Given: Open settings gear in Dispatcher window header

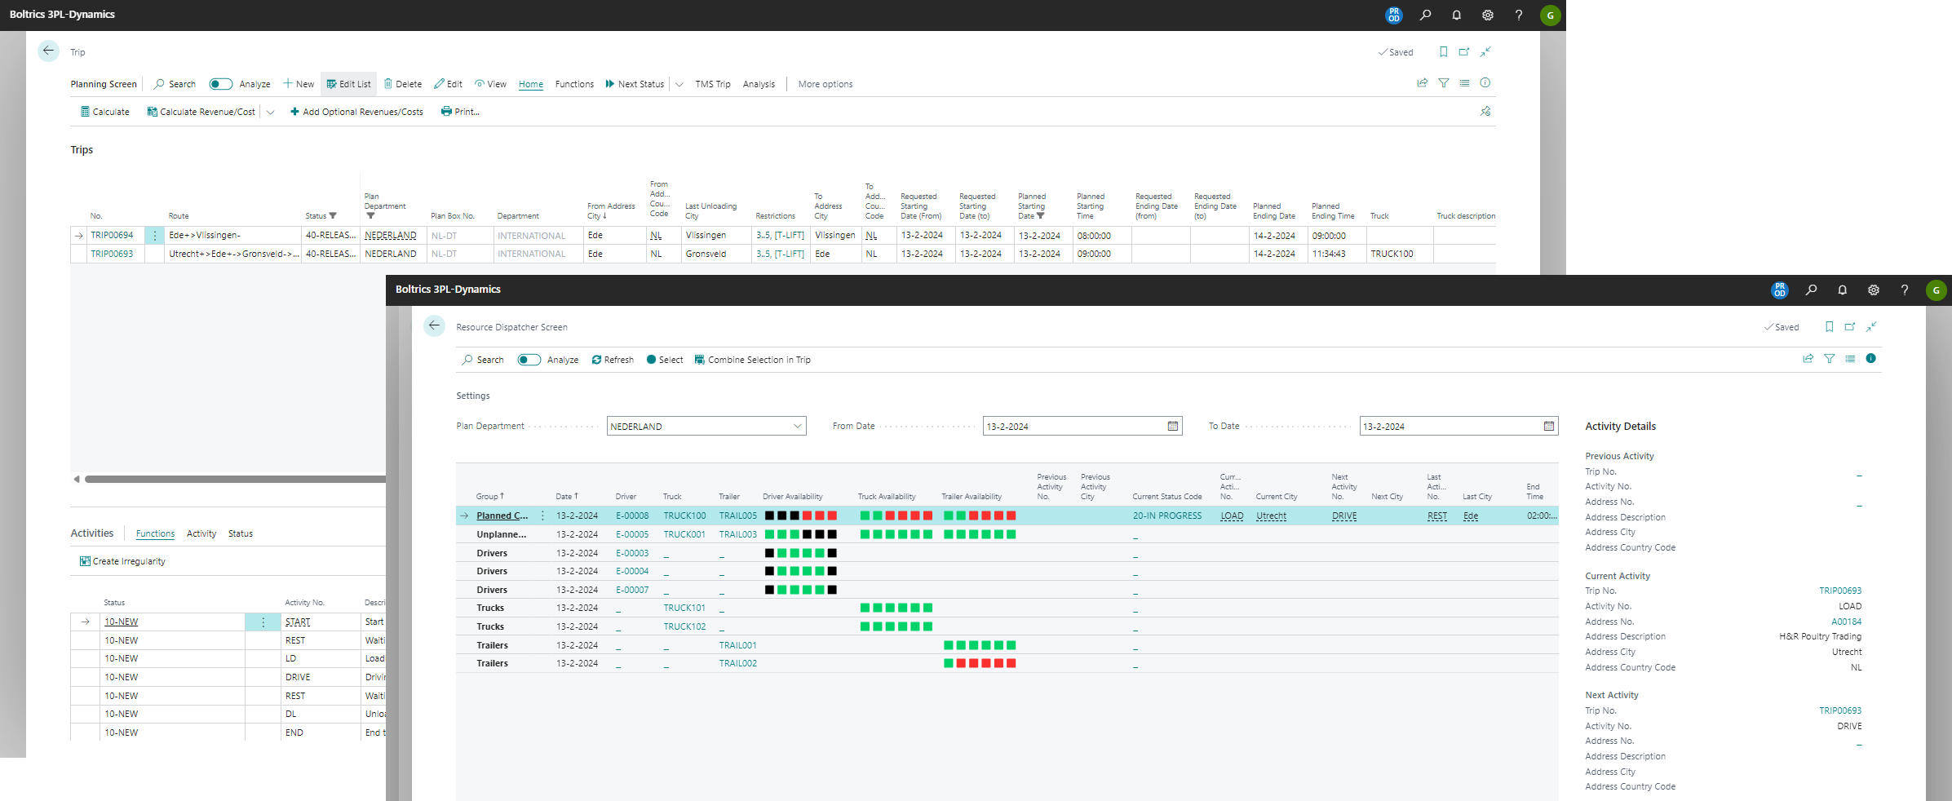Looking at the screenshot, I should [x=1874, y=290].
